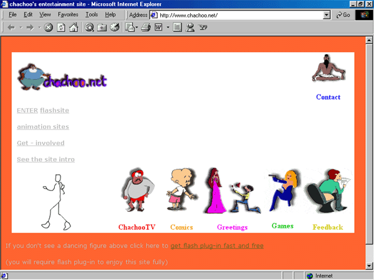Open the Forward history dropdown arrow
Image resolution: width=374 pixels, height=280 pixels.
pyautogui.click(x=39, y=27)
